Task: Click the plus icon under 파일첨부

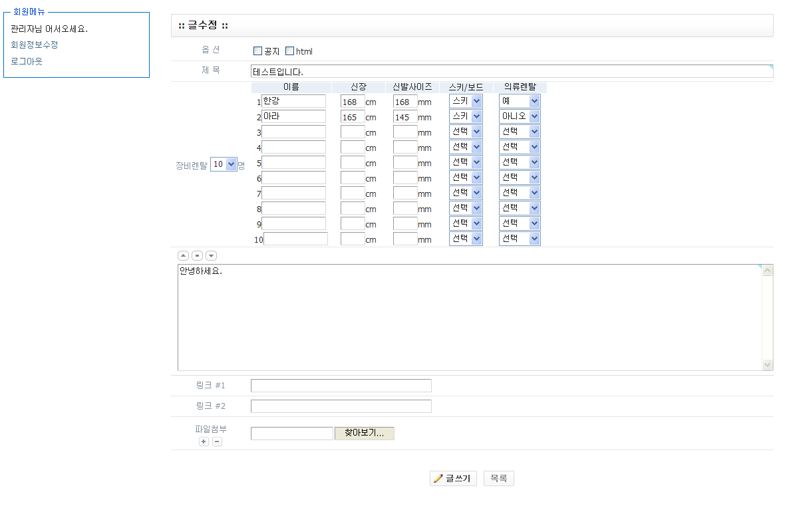Action: pyautogui.click(x=204, y=442)
